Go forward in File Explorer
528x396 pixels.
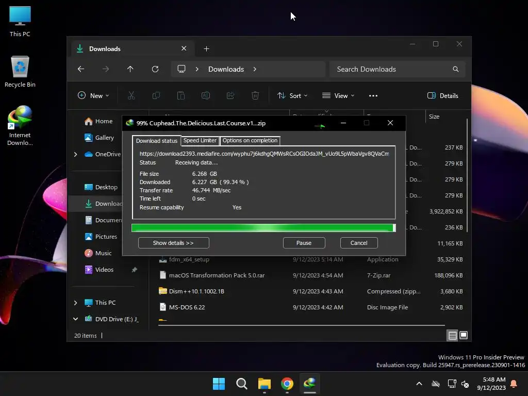(106, 69)
